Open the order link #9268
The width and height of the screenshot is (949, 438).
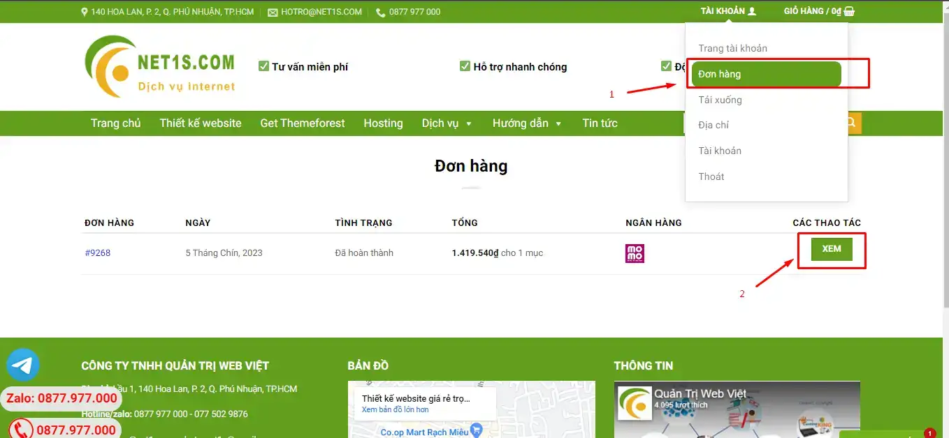[x=98, y=253]
